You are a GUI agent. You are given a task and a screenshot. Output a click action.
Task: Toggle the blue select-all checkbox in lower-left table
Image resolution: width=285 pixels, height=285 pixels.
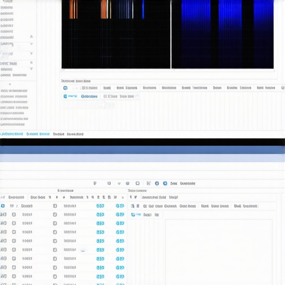(3, 206)
